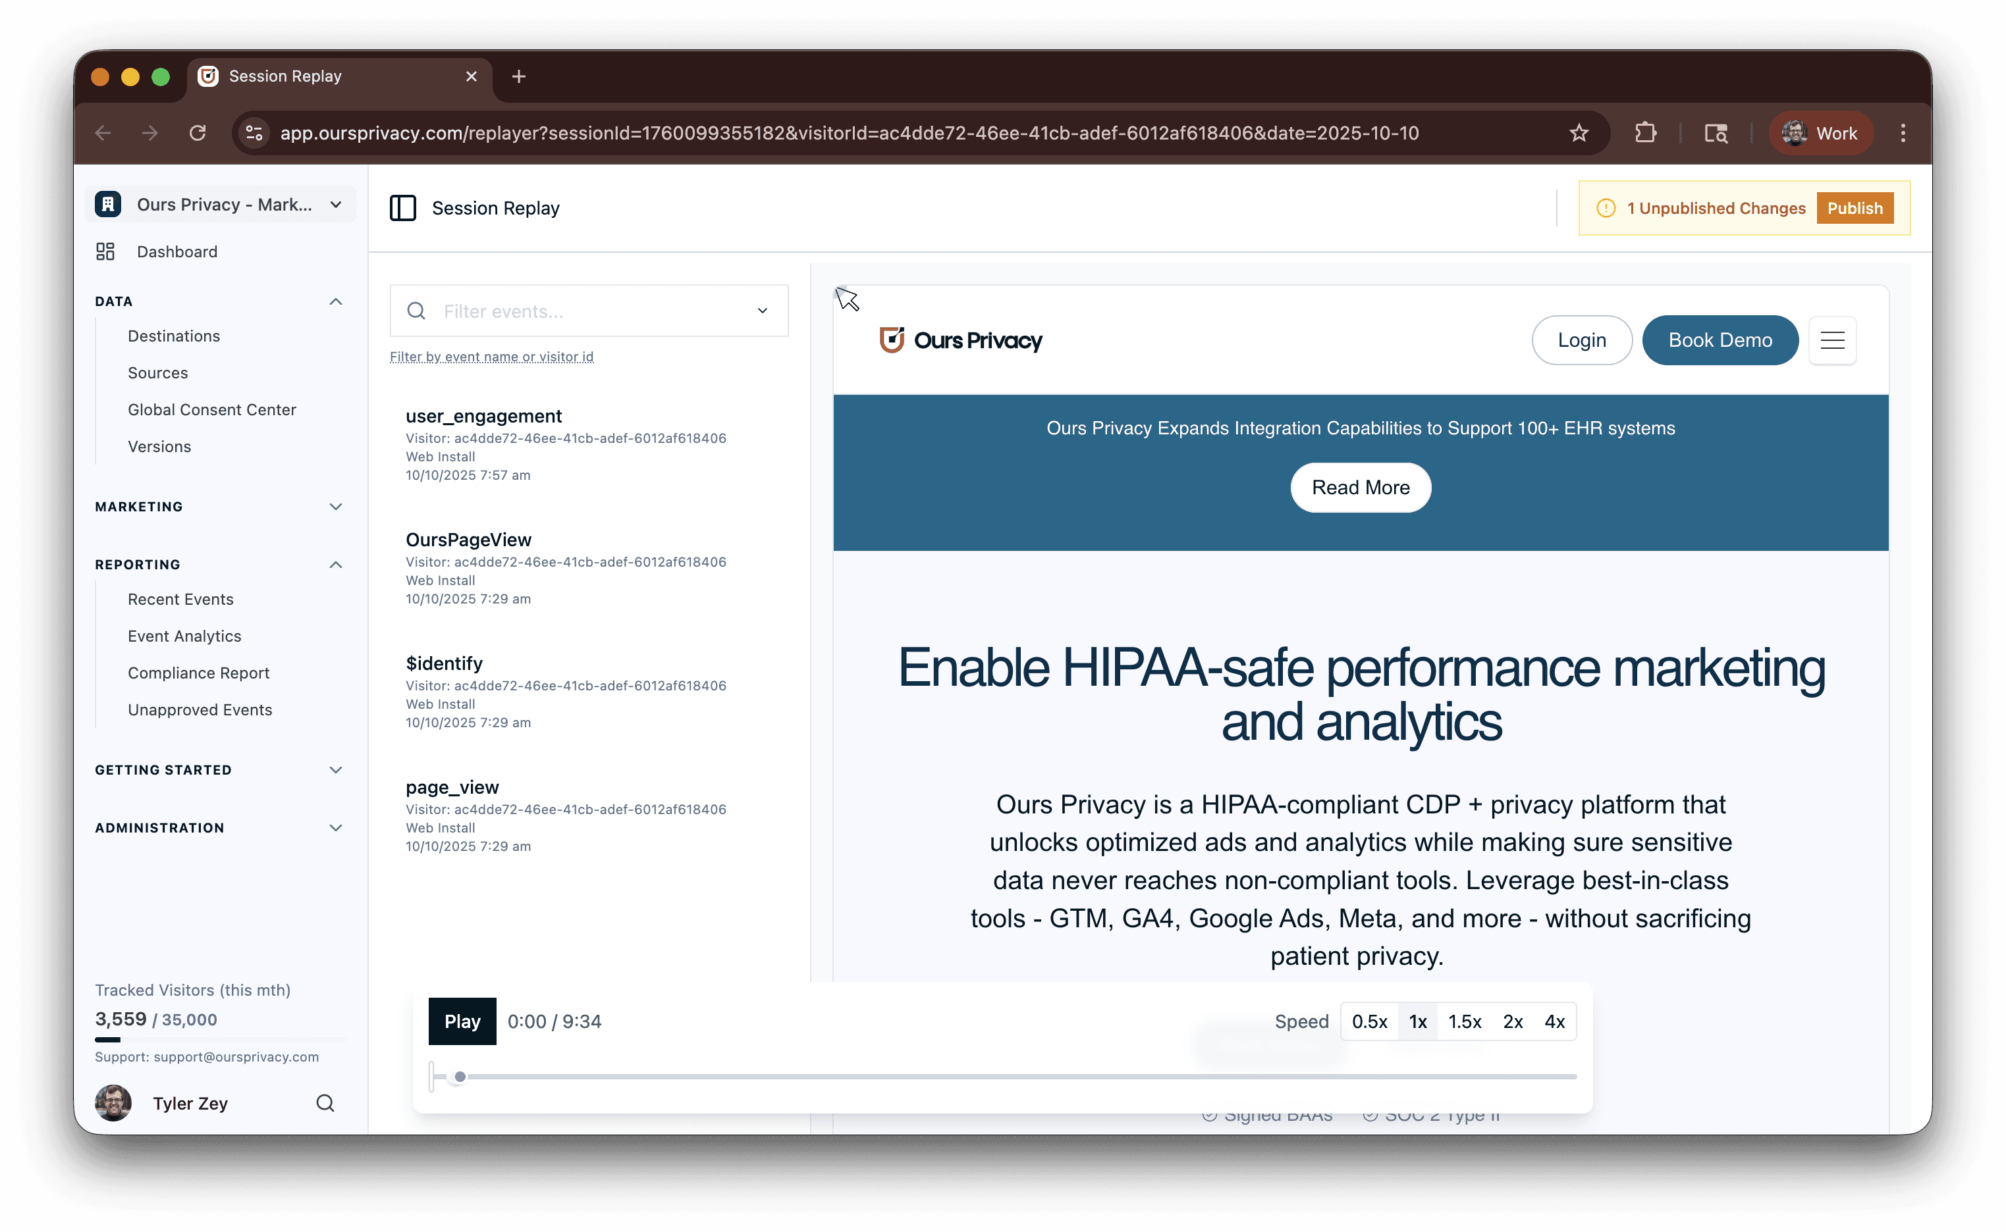The width and height of the screenshot is (2006, 1232).
Task: Toggle the sidebar panel icon
Action: [402, 208]
